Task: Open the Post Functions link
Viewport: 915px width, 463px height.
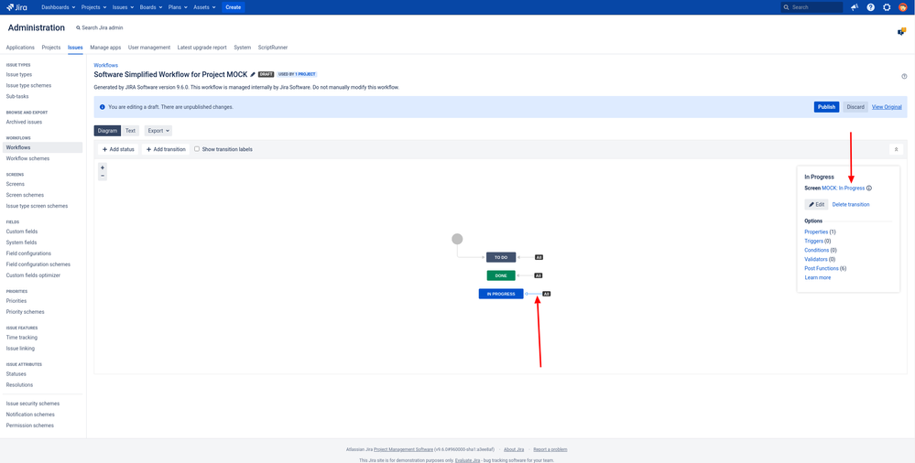Action: [822, 268]
